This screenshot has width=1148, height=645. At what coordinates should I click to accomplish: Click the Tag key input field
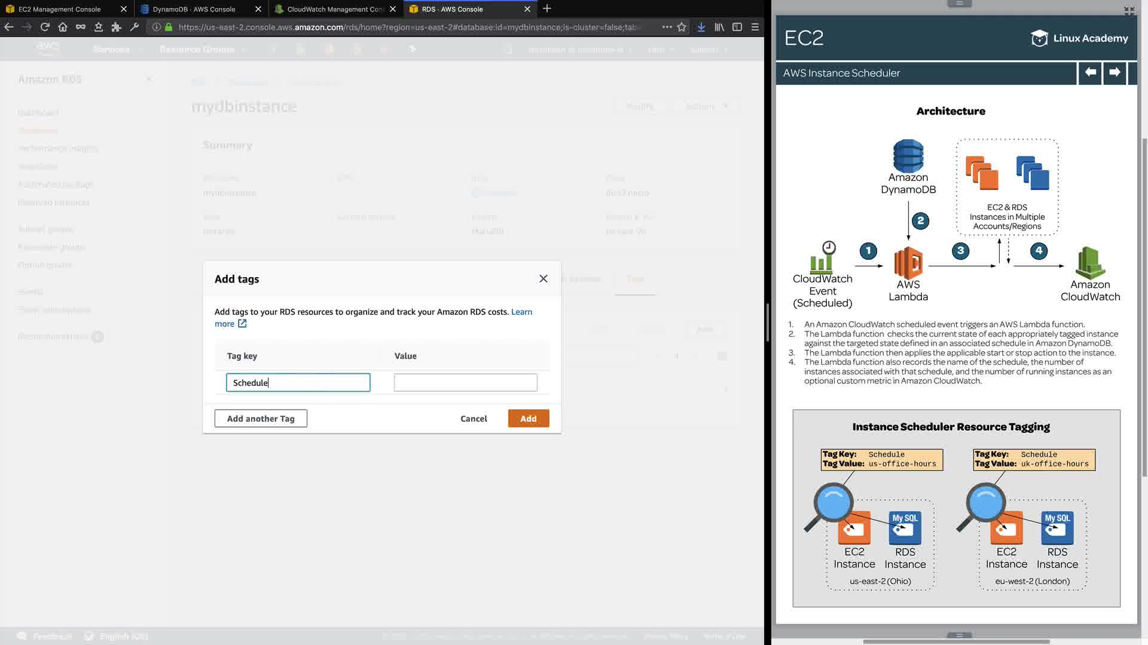point(298,382)
